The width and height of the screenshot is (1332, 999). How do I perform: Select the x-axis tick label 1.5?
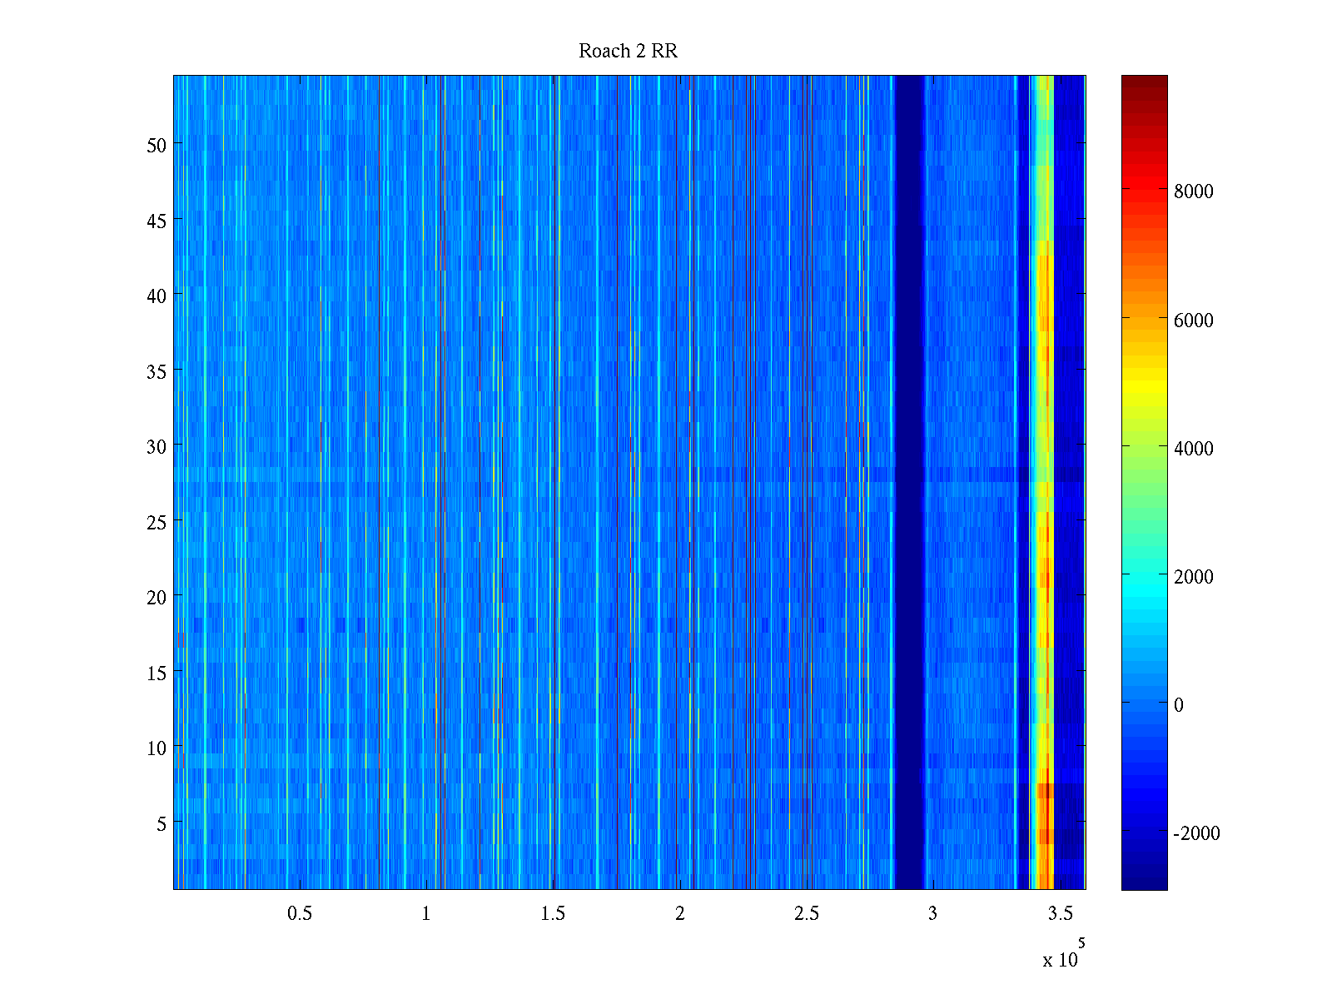coord(553,913)
